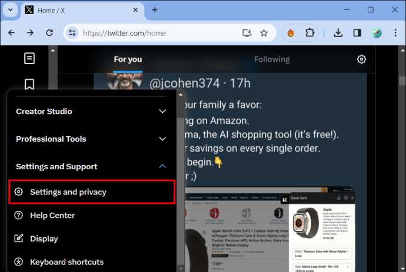Click the sidebar scroll up arrow
This screenshot has height=272, width=406.
pos(53,51)
